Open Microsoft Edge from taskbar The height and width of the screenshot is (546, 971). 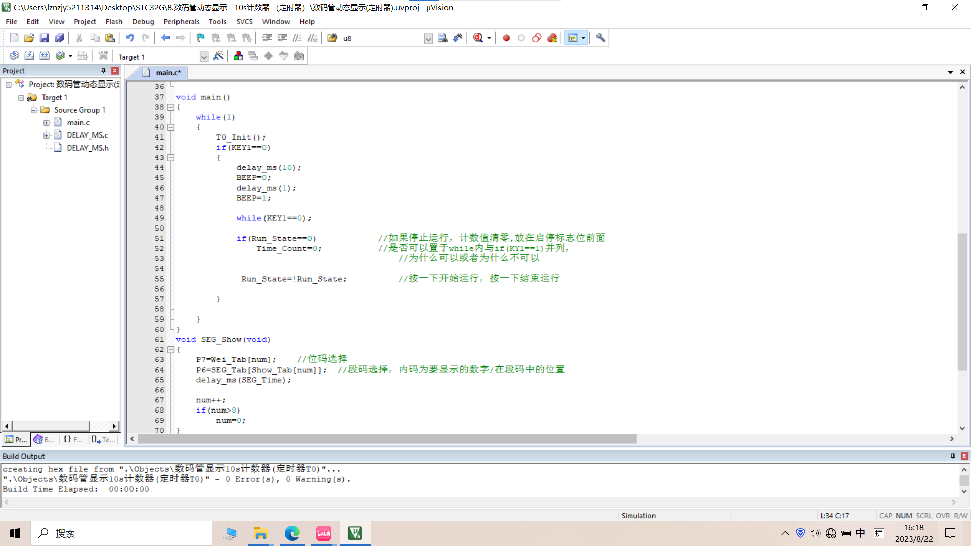coord(292,533)
